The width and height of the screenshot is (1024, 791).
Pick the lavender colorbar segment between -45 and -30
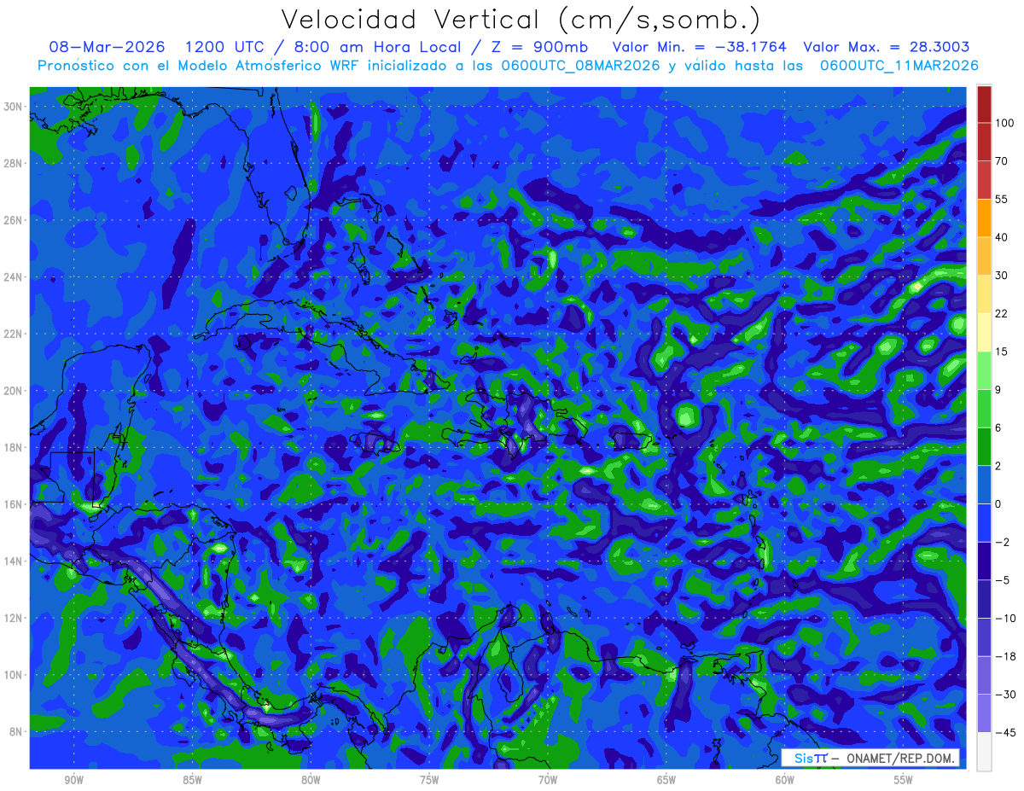984,712
